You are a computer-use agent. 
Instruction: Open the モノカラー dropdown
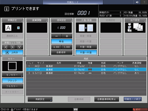(x=13, y=75)
